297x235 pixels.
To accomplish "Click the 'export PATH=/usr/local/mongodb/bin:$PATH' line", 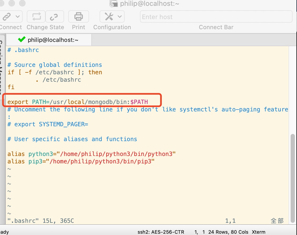I will [x=78, y=102].
